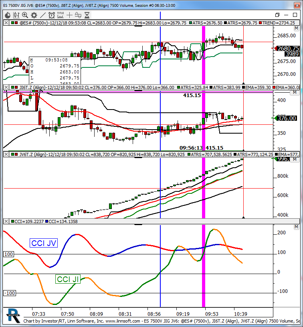Click the TITLE chart icon
Screen dimensions: 303x327
click(x=61, y=15)
